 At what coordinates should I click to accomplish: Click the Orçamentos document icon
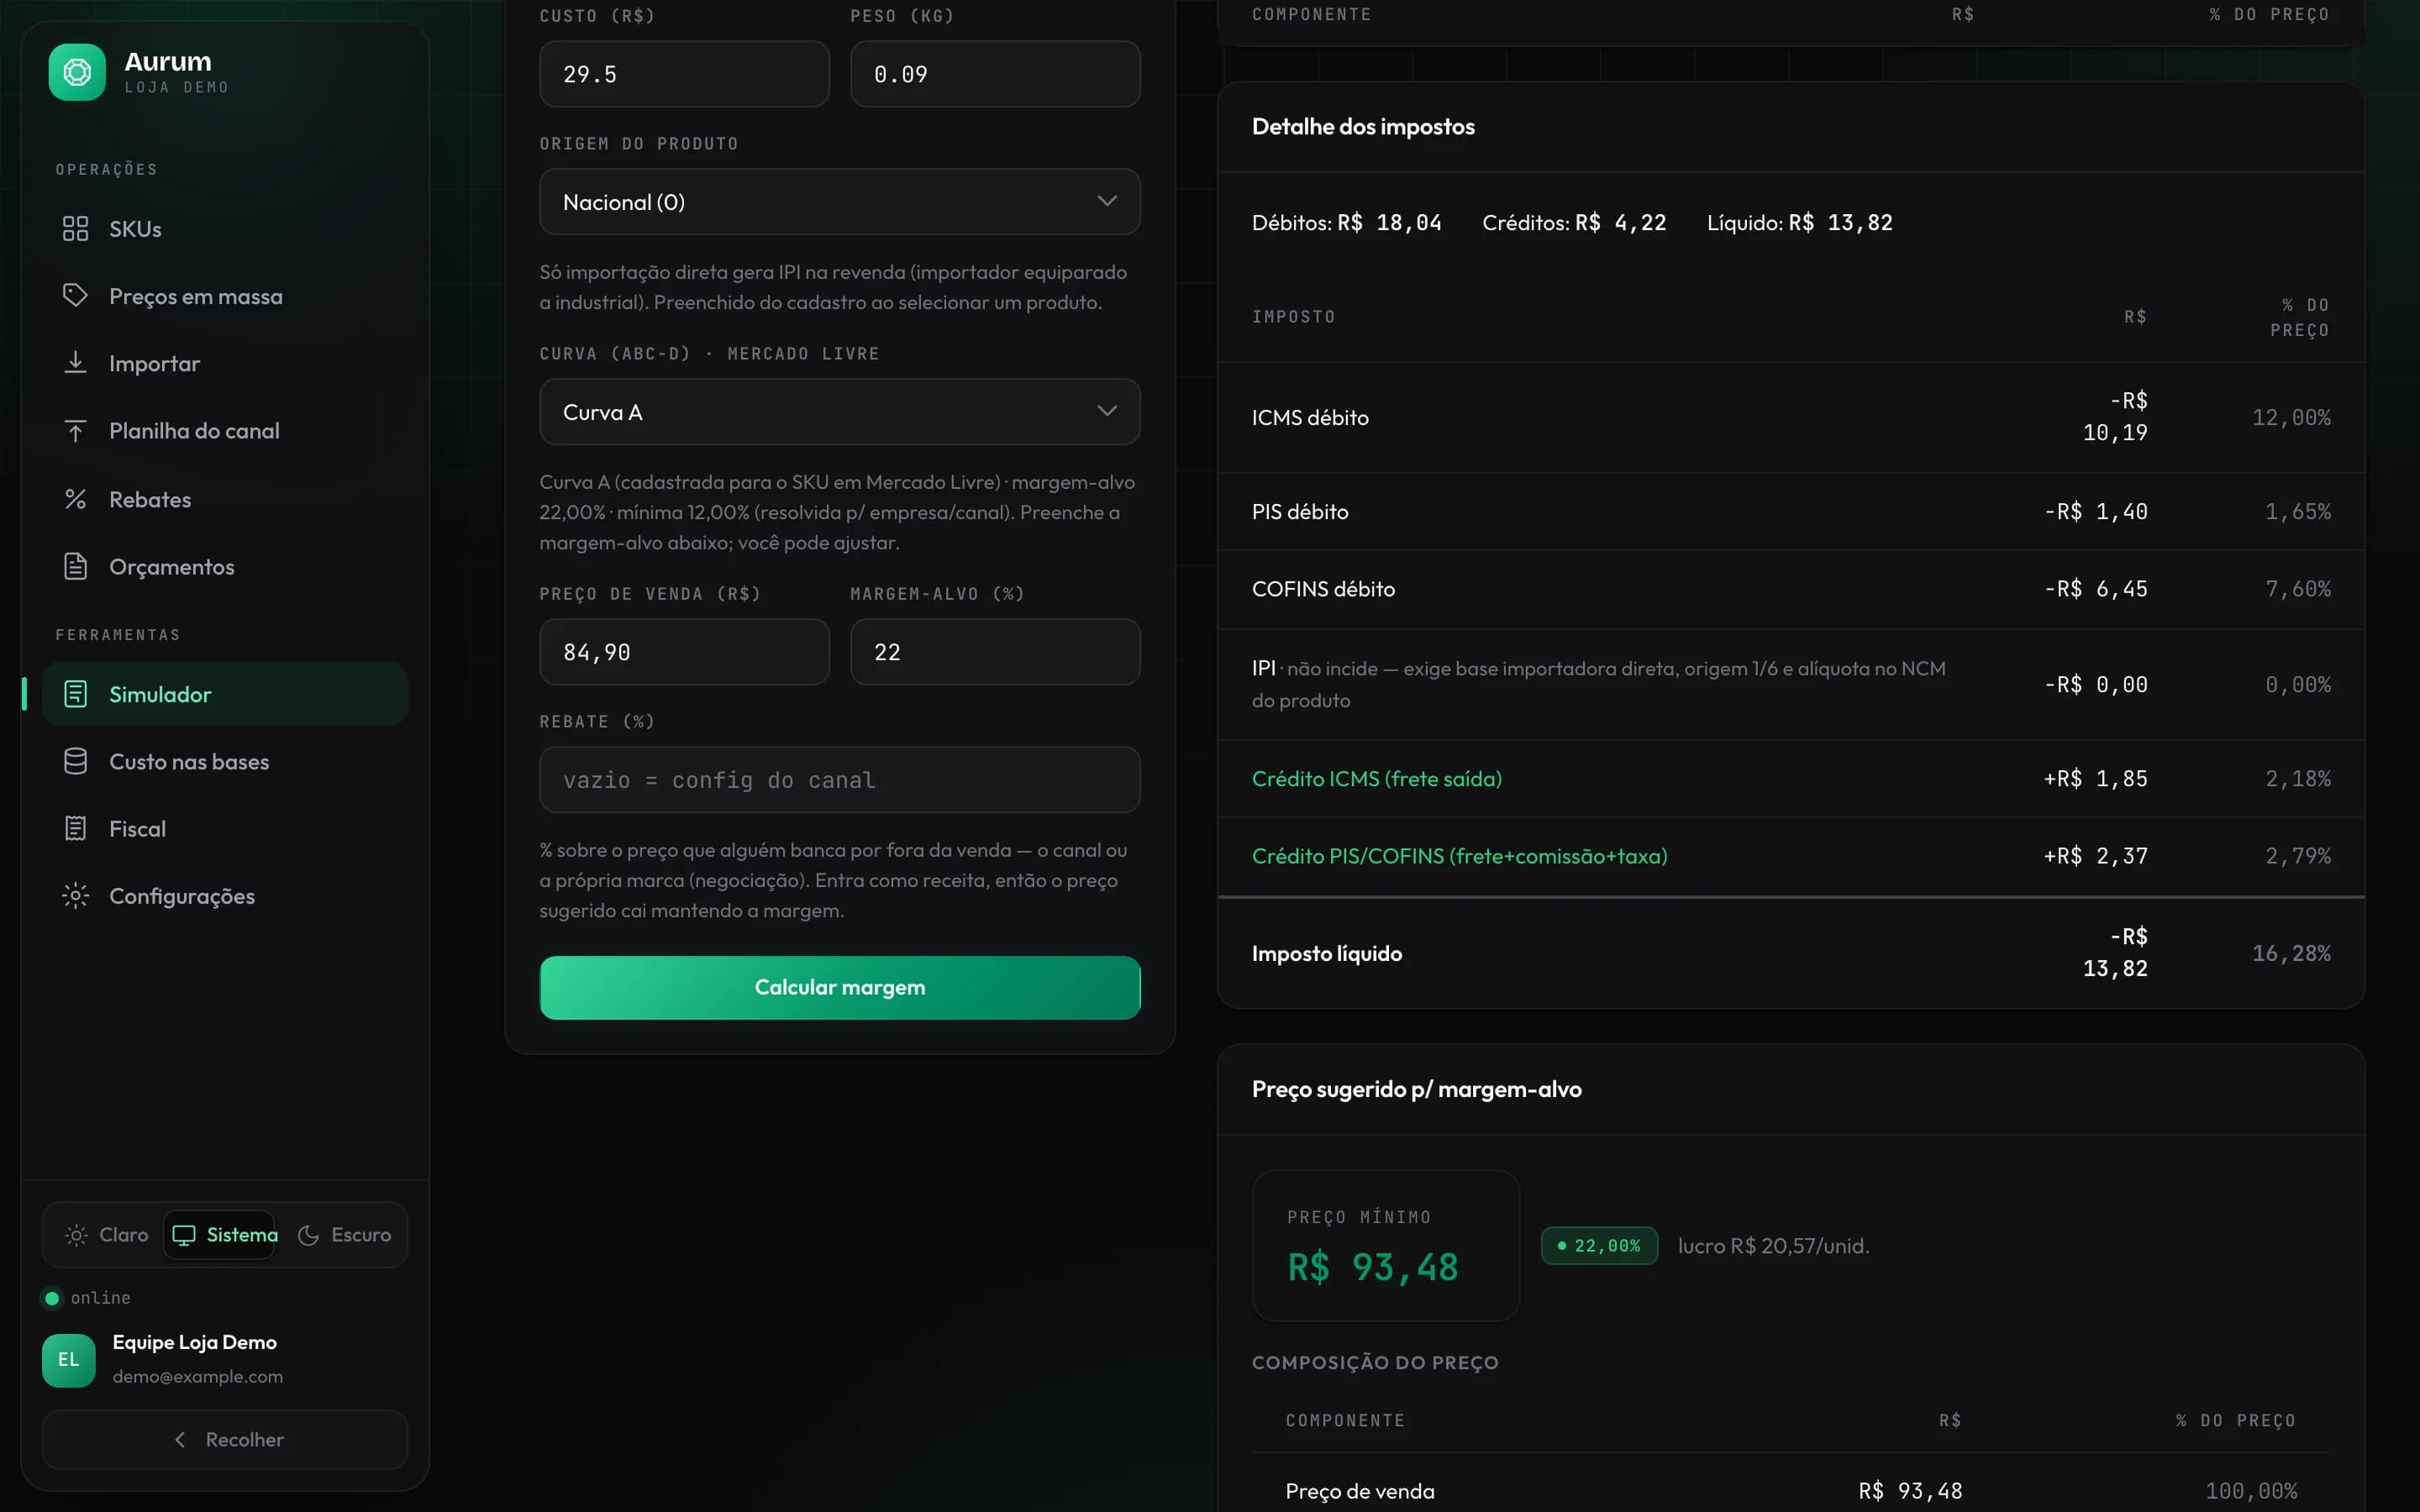(x=75, y=566)
